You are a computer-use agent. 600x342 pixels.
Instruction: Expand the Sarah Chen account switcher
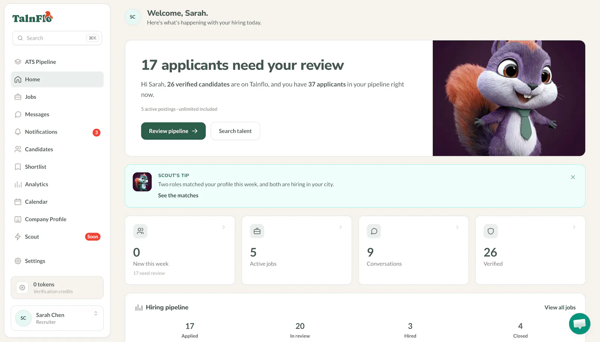[96, 313]
